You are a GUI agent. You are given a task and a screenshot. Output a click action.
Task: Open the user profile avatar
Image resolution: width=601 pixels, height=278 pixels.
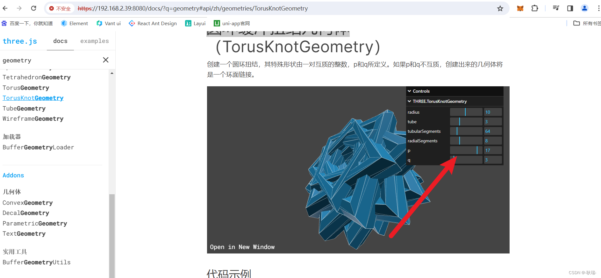(584, 8)
